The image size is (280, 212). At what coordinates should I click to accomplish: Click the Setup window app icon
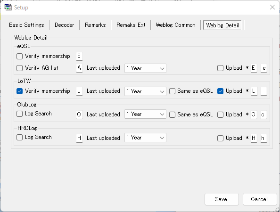click(8, 8)
